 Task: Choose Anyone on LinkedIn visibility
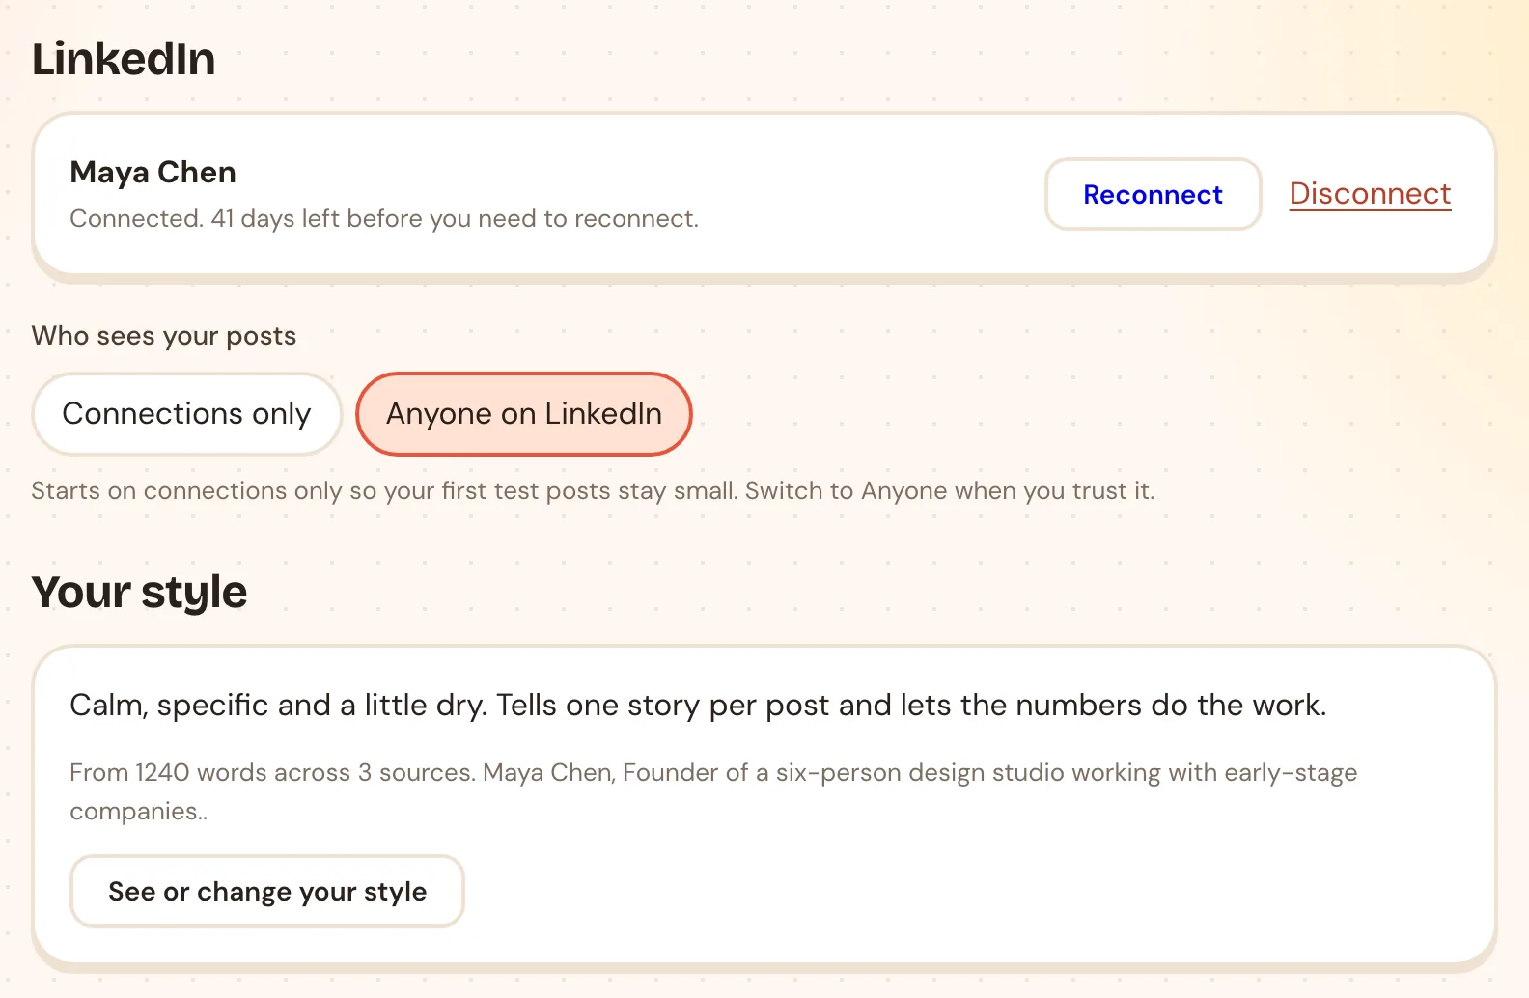pos(524,414)
